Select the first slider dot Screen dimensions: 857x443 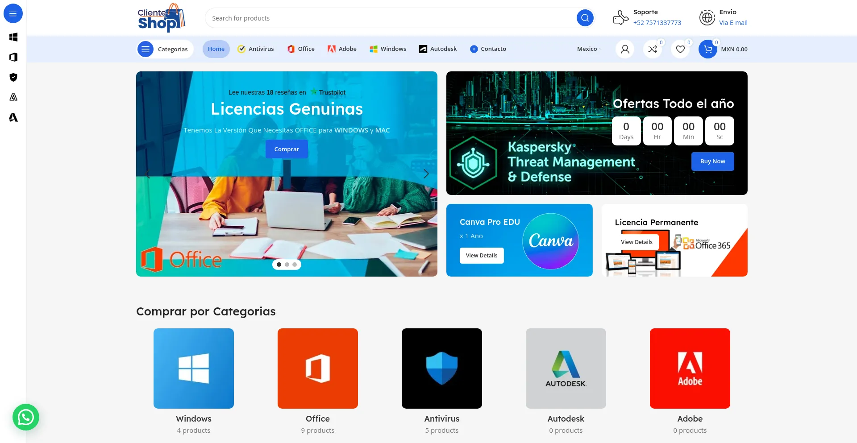point(279,265)
